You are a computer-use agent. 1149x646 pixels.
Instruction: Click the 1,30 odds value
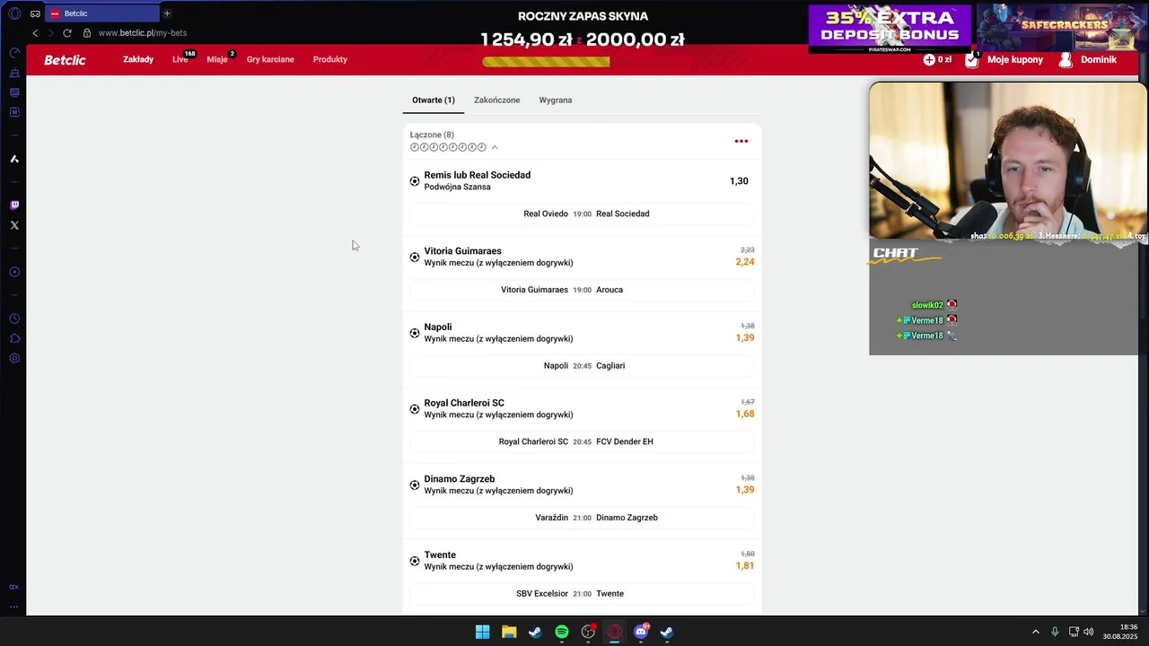[x=739, y=181]
